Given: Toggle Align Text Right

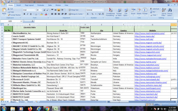Looking at the screenshot, I should pyautogui.click(x=59, y=14).
